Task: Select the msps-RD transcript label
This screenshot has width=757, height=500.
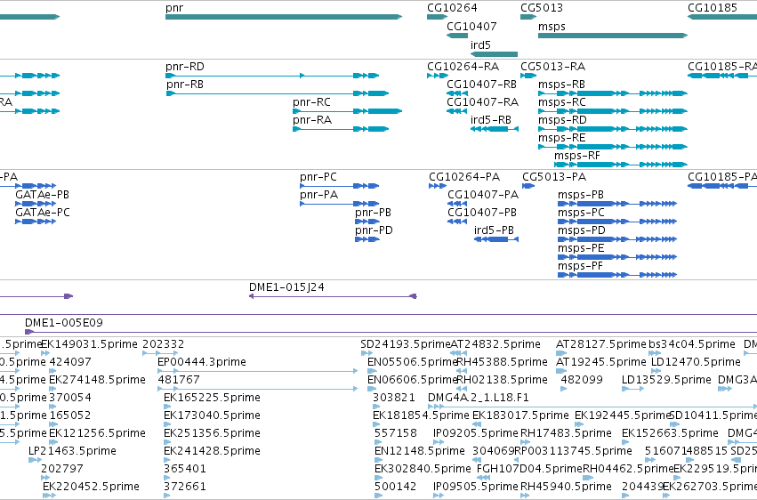Action: (x=562, y=120)
